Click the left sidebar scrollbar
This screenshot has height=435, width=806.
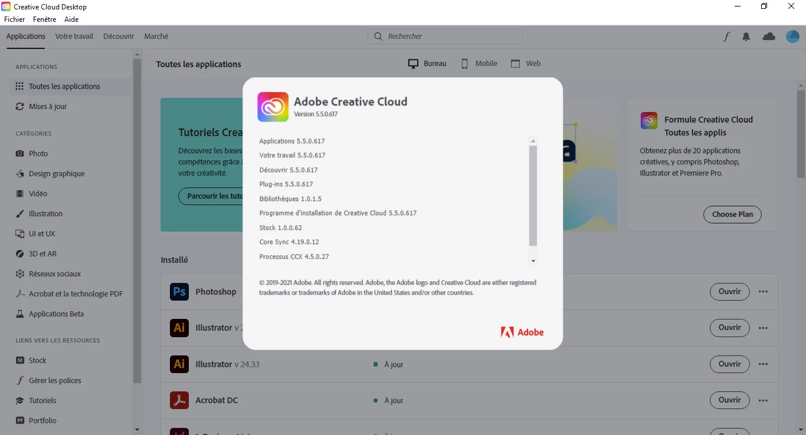click(x=137, y=221)
